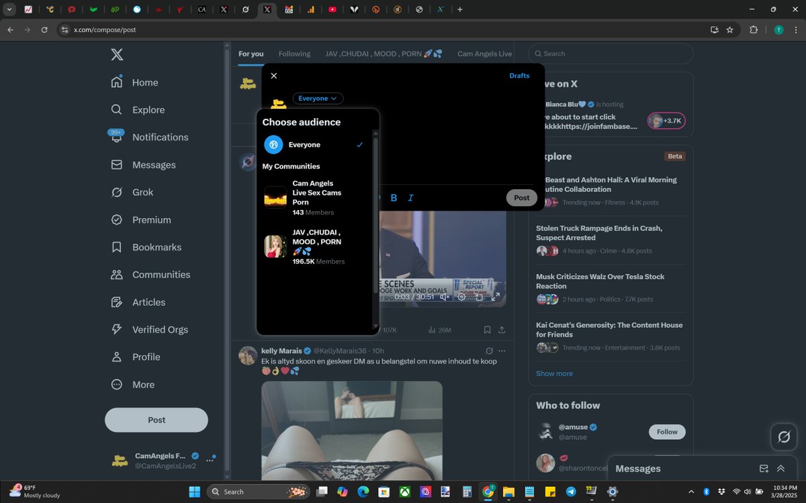
Task: Click the X search field
Action: [x=611, y=54]
